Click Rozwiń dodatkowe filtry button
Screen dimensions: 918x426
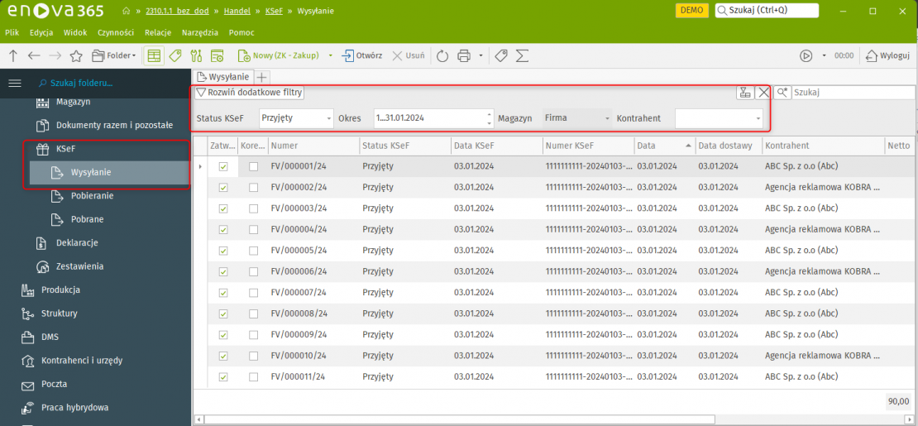[249, 93]
